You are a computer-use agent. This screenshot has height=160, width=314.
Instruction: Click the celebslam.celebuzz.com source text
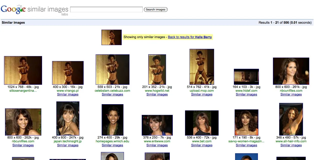click(112, 91)
